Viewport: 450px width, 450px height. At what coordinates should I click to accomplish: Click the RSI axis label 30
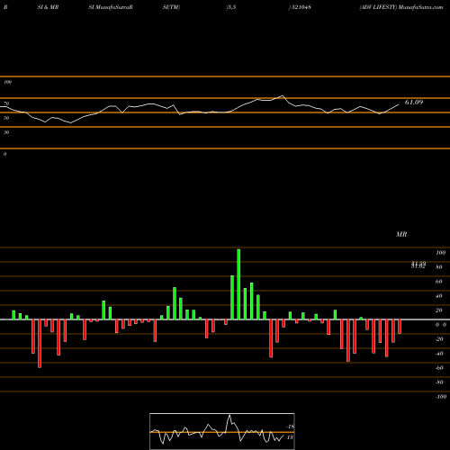click(x=6, y=132)
